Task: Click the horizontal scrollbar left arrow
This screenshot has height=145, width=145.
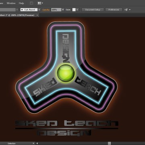Action: (x=37, y=143)
